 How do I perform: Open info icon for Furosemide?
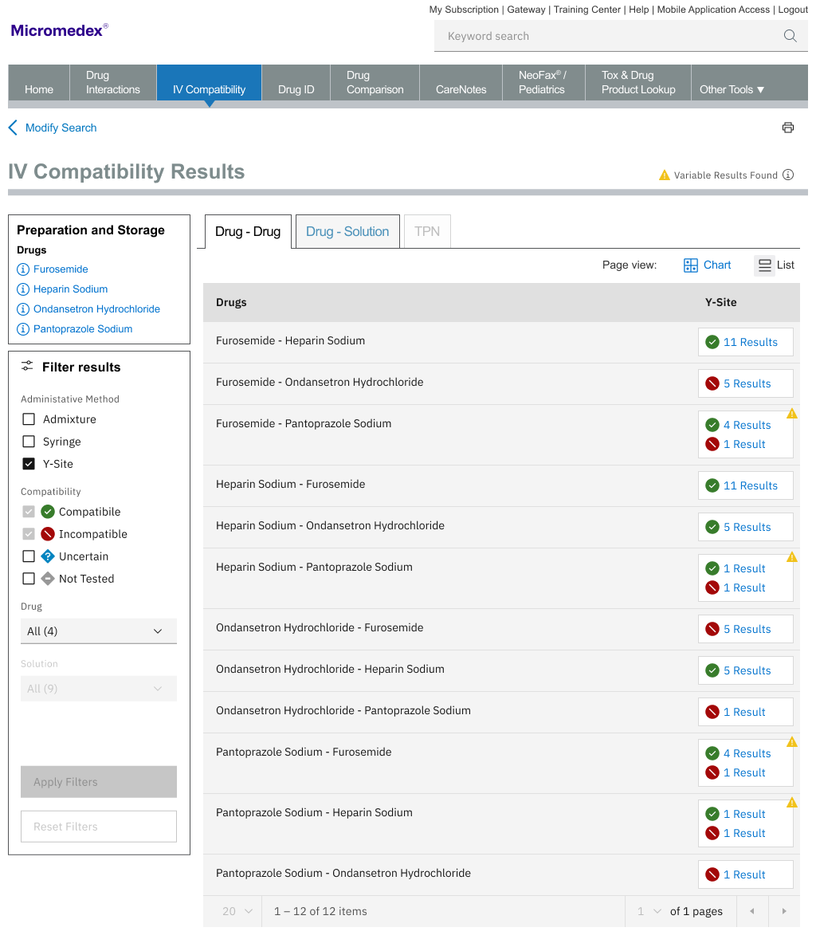pos(23,269)
